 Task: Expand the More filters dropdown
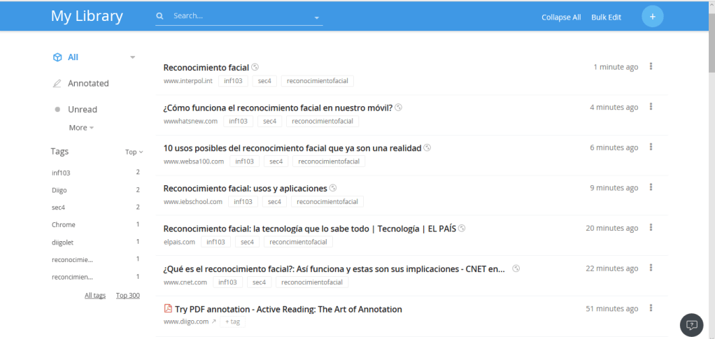[x=81, y=128]
